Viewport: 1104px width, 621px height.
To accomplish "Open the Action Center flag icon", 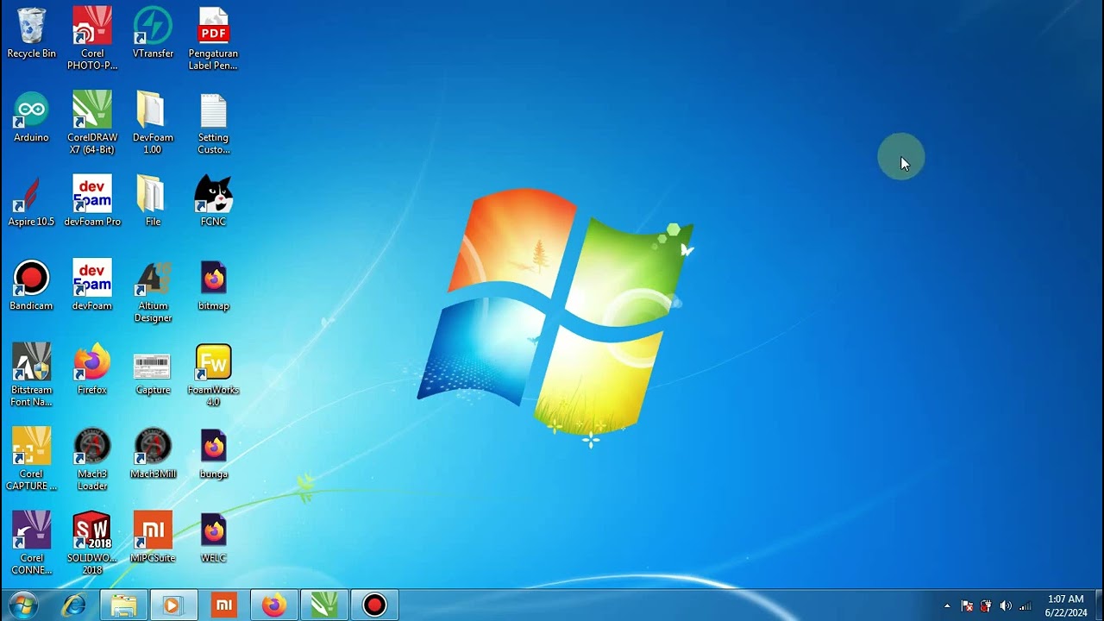I will (x=967, y=606).
